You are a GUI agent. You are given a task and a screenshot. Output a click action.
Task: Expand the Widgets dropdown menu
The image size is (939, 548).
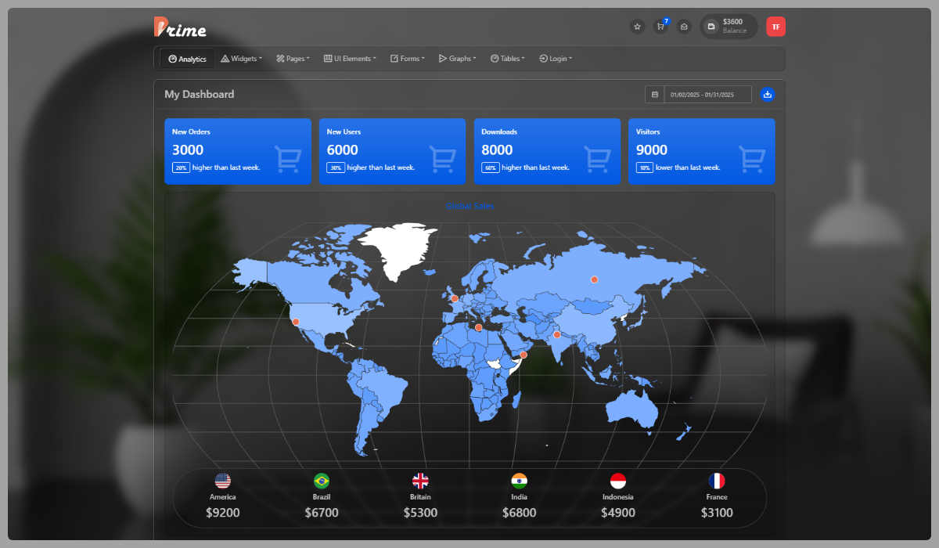click(x=241, y=58)
